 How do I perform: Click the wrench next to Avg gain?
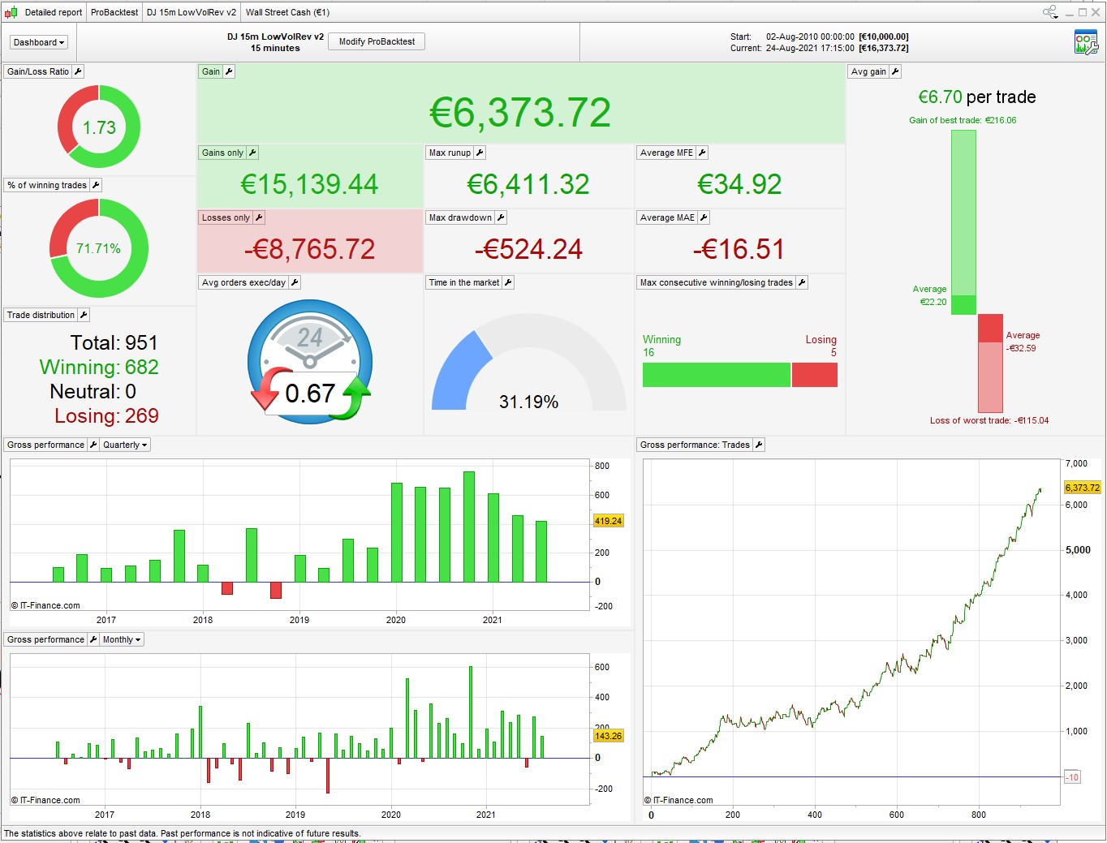click(895, 71)
